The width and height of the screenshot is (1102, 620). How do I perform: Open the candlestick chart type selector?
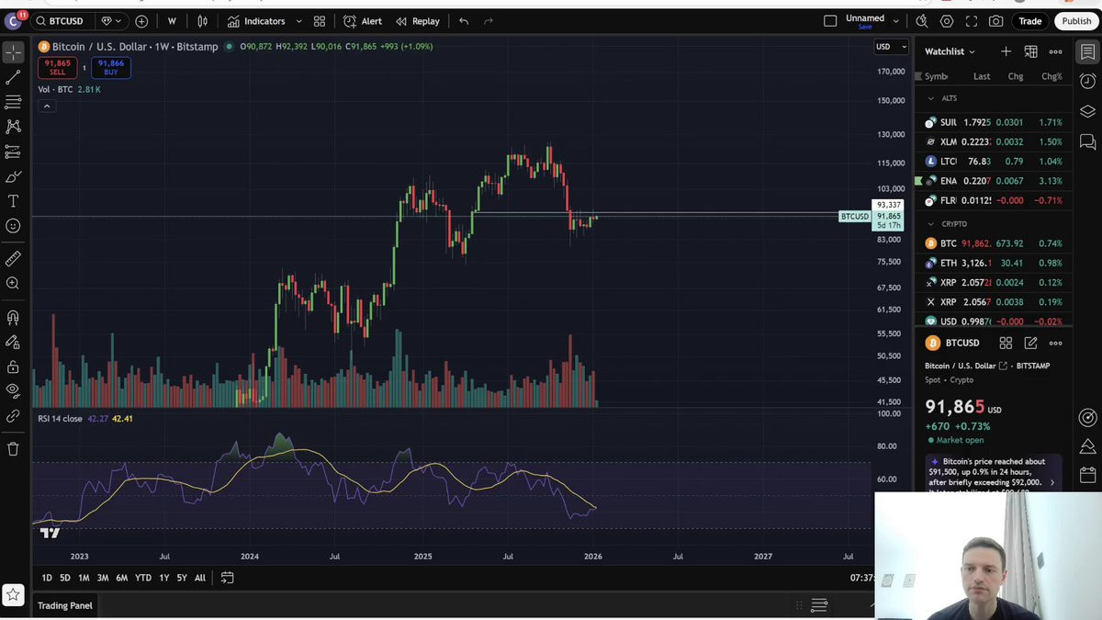coord(203,21)
